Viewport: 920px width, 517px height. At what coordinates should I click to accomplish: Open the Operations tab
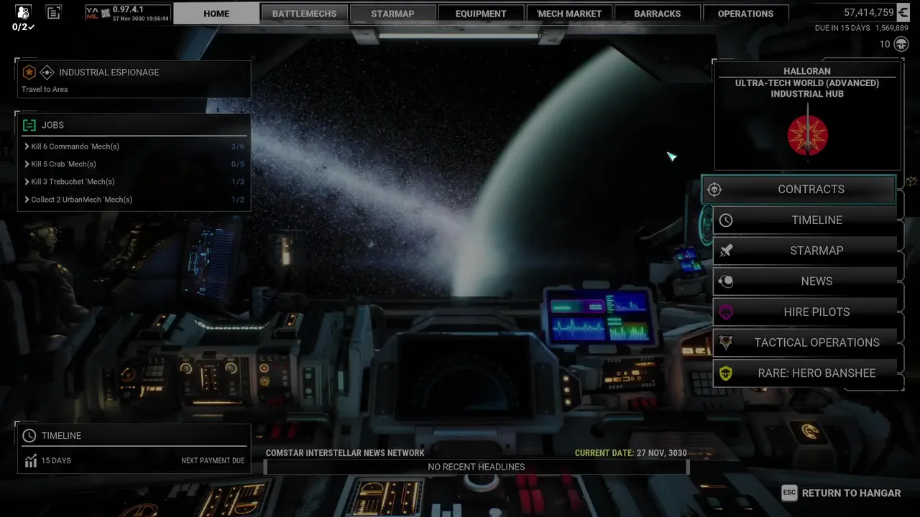pyautogui.click(x=745, y=13)
